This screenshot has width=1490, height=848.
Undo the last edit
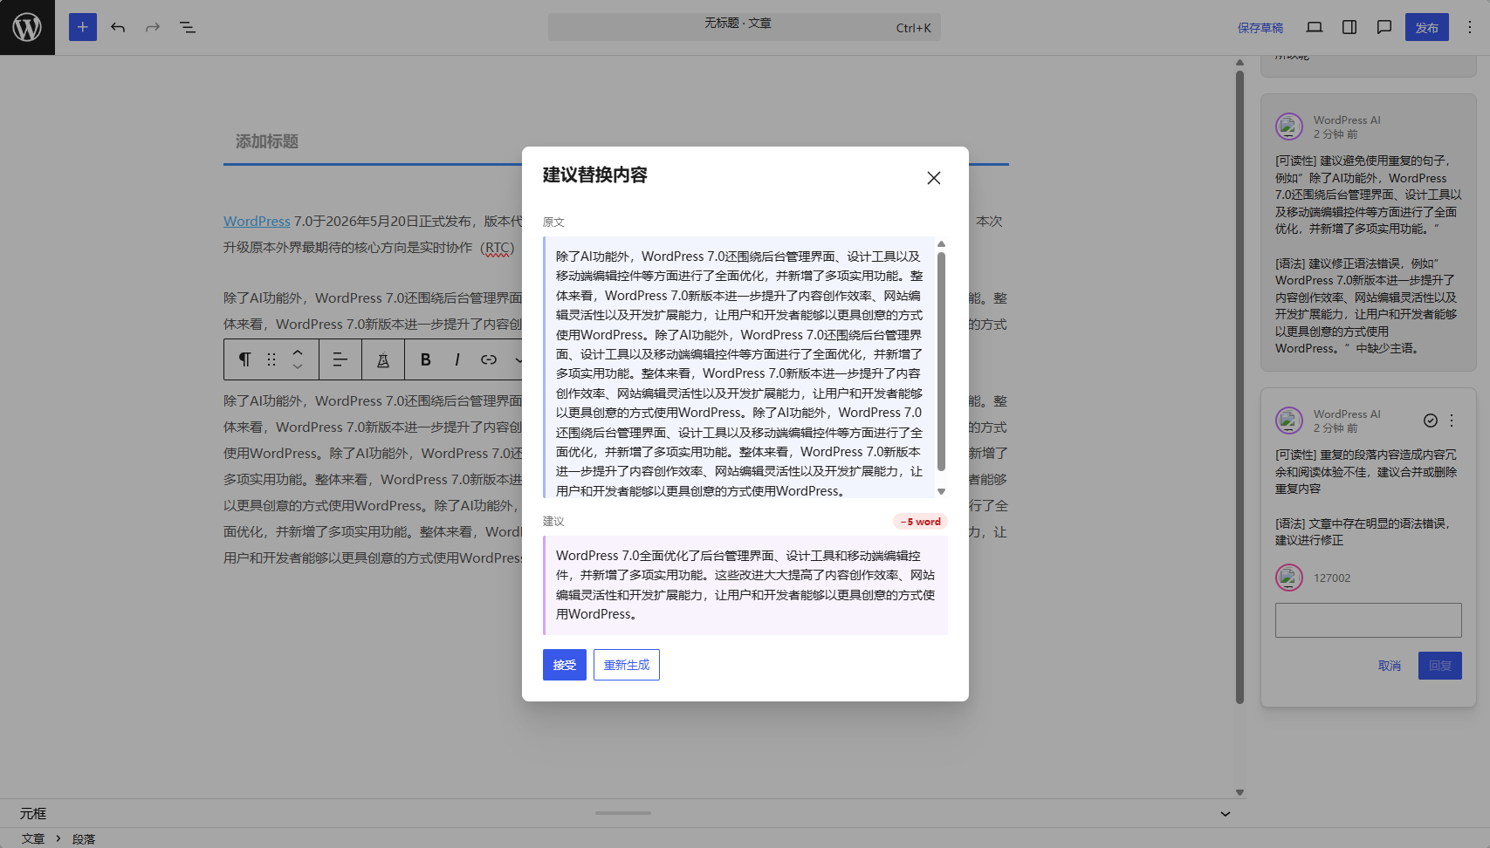[118, 27]
